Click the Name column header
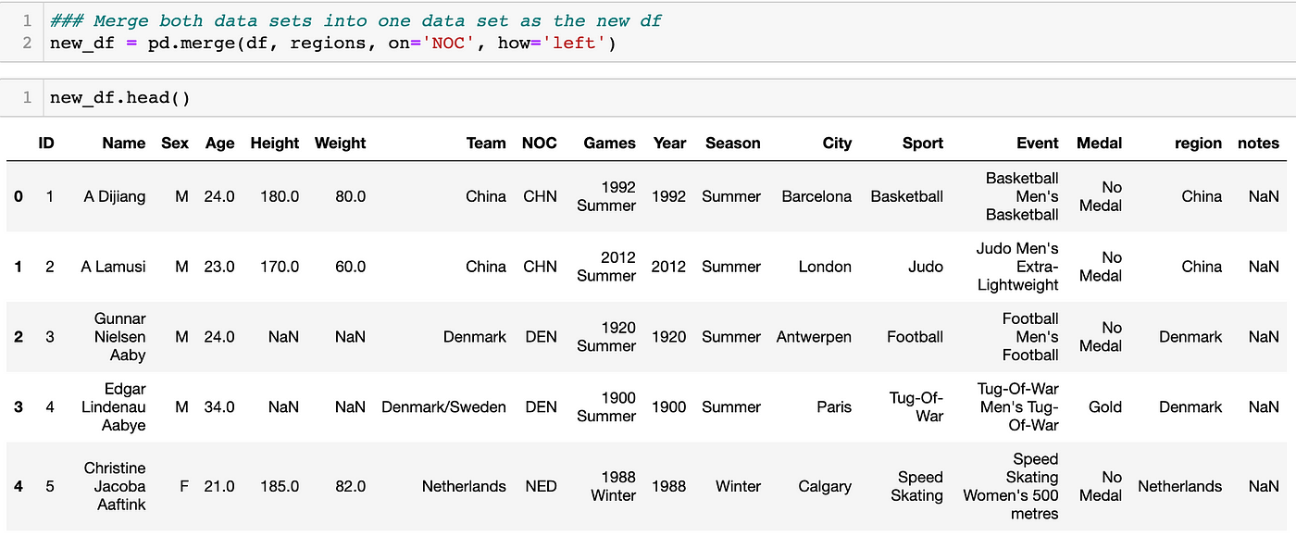Screen dimensions: 1296x549 (x=124, y=143)
